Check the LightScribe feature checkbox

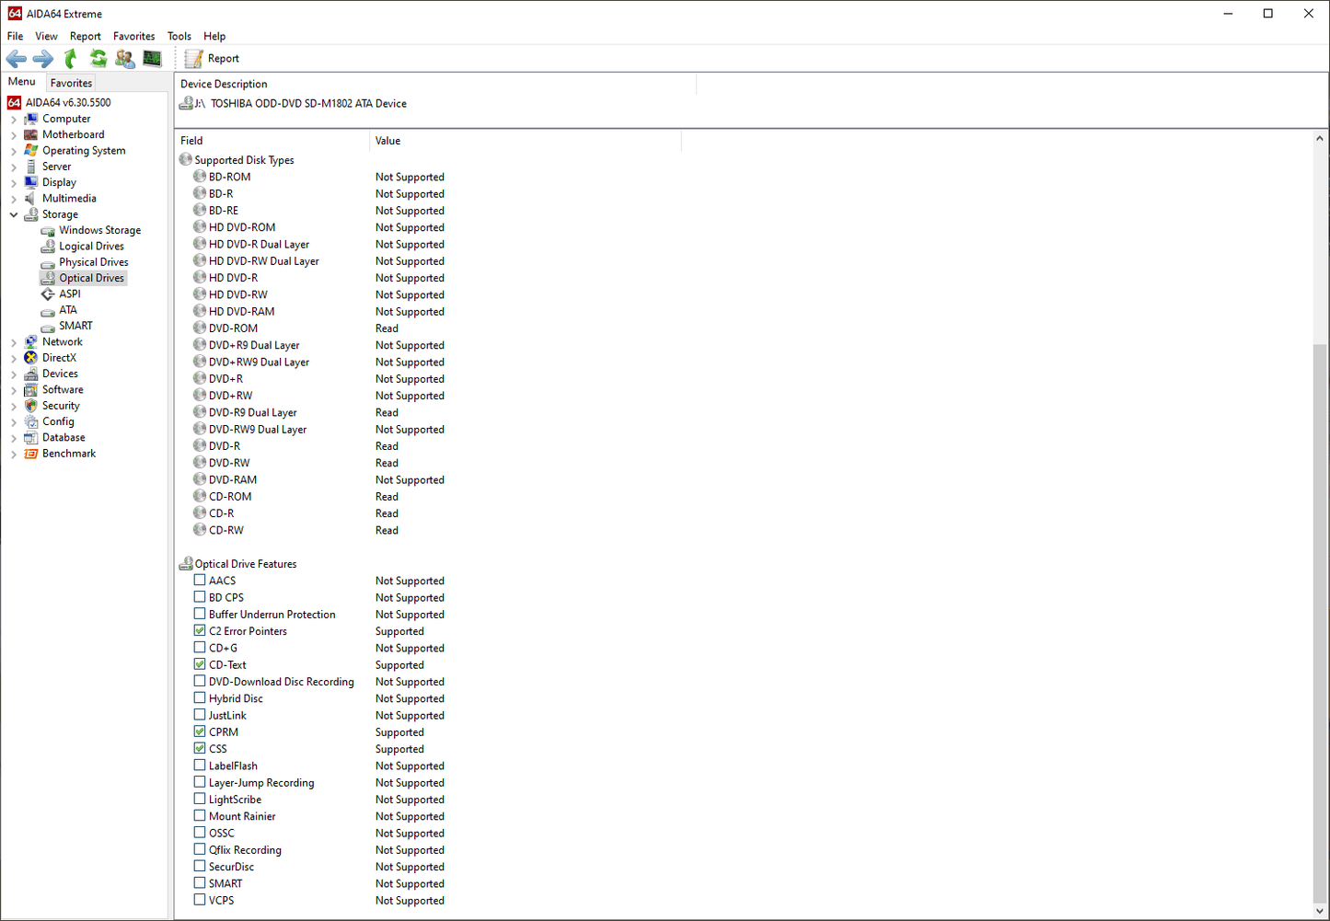point(200,800)
